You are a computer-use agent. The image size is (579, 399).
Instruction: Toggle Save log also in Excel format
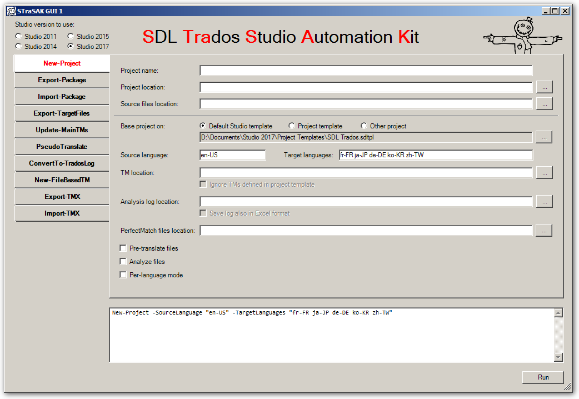(203, 213)
